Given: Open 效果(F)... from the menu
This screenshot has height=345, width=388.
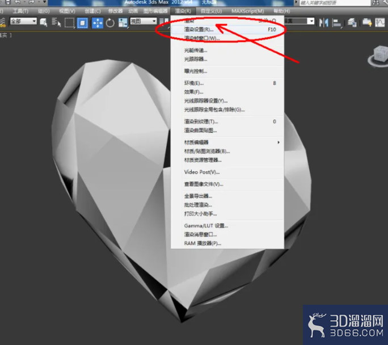Looking at the screenshot, I should [x=227, y=92].
